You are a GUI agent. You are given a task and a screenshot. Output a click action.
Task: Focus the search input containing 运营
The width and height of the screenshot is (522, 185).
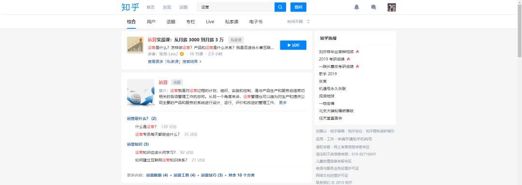(x=236, y=7)
